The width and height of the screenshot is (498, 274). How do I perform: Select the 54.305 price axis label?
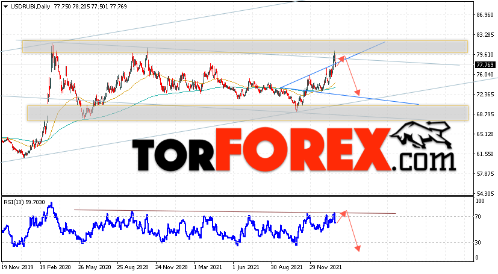coord(485,194)
